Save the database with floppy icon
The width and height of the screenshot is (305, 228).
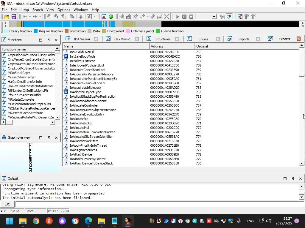pyautogui.click(x=14, y=17)
